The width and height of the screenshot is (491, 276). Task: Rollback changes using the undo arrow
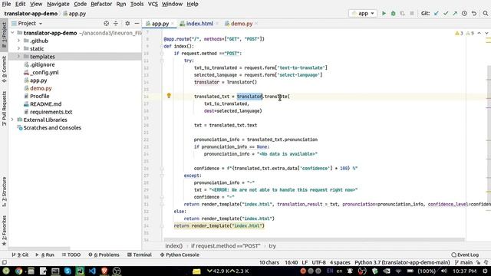(x=474, y=14)
